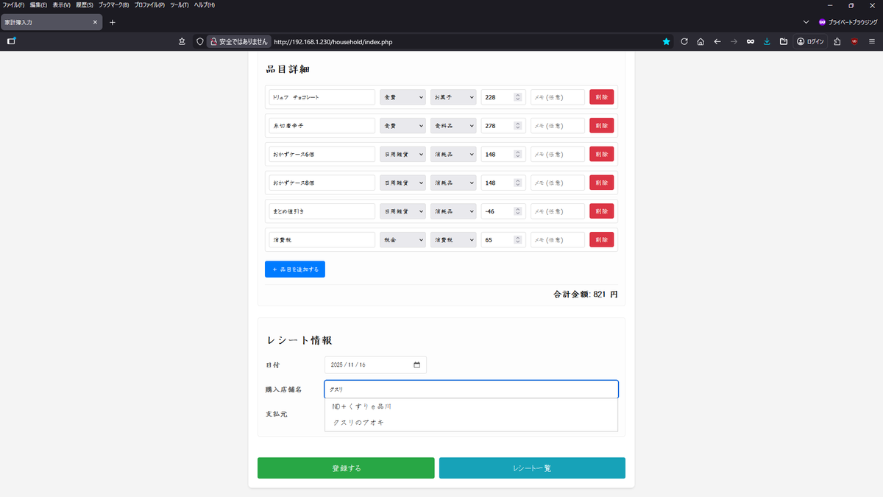Open the list all tabs chevron
883x497 pixels.
(806, 23)
